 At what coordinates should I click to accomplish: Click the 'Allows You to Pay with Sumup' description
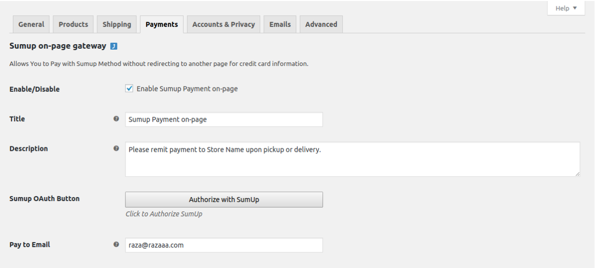pyautogui.click(x=159, y=64)
